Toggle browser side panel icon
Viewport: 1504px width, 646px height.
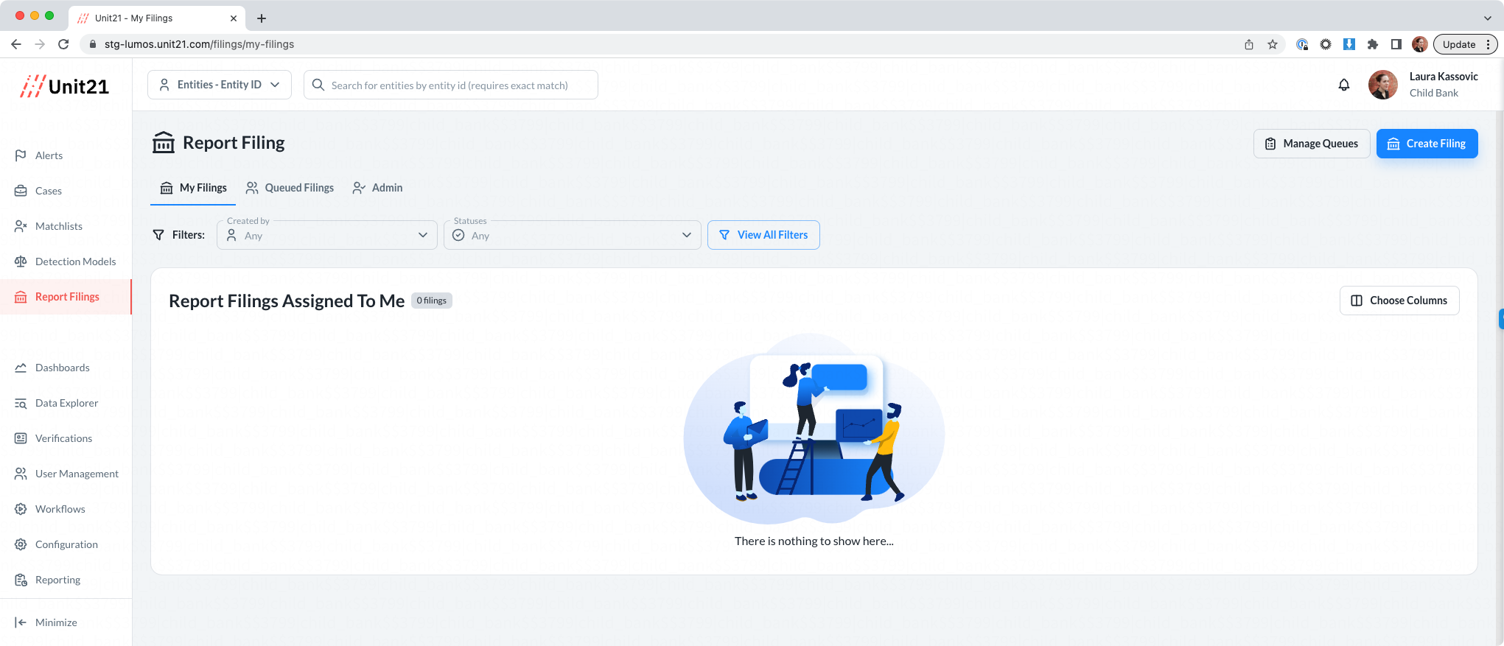tap(1396, 44)
